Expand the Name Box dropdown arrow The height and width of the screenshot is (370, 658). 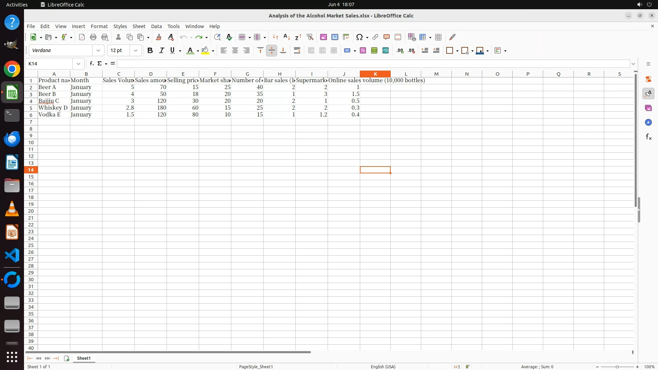click(78, 64)
